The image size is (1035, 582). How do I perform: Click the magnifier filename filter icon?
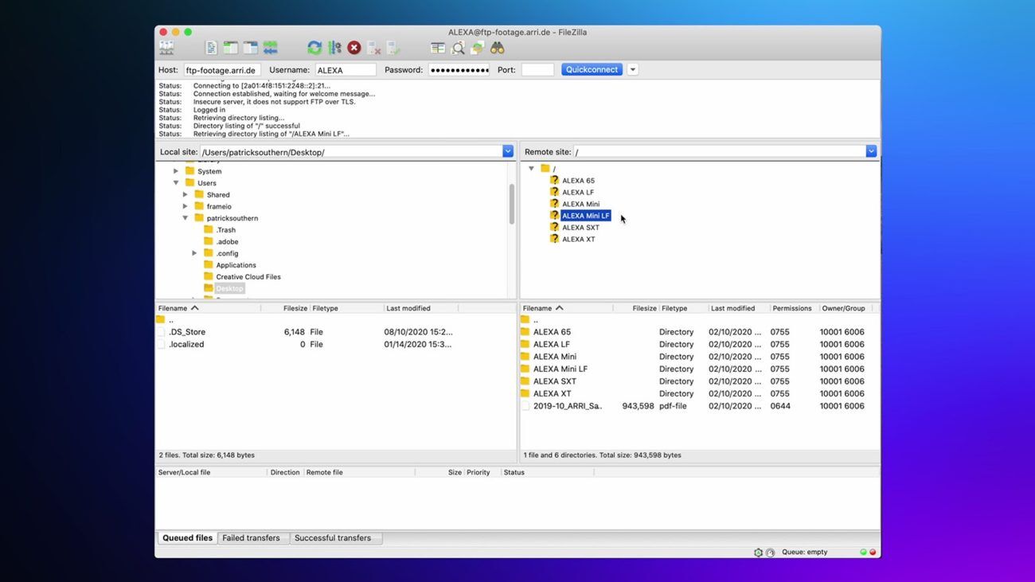(458, 49)
